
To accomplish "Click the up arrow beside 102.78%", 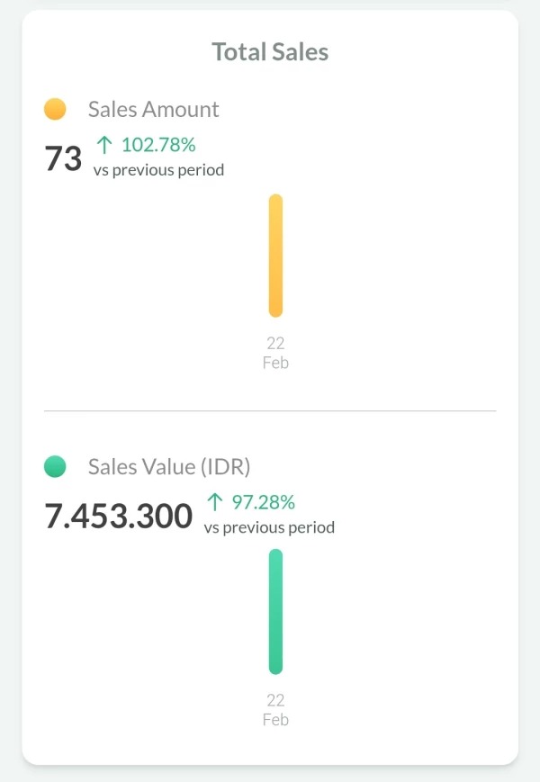I will [104, 145].
